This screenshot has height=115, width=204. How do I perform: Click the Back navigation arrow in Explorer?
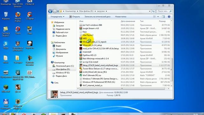(x=50, y=11)
